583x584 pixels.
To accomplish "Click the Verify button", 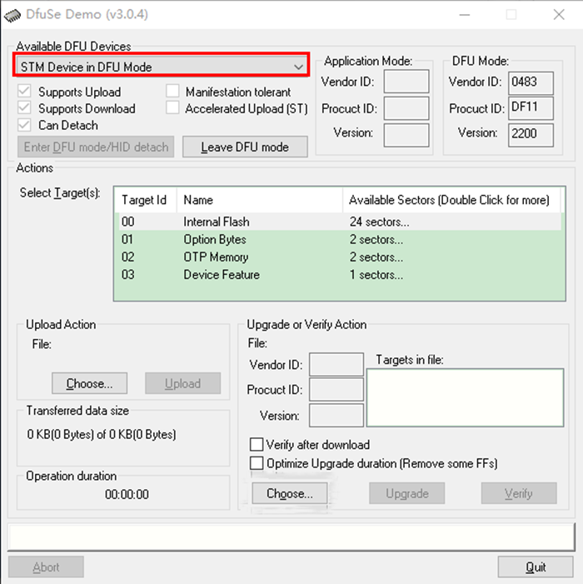I will 519,493.
